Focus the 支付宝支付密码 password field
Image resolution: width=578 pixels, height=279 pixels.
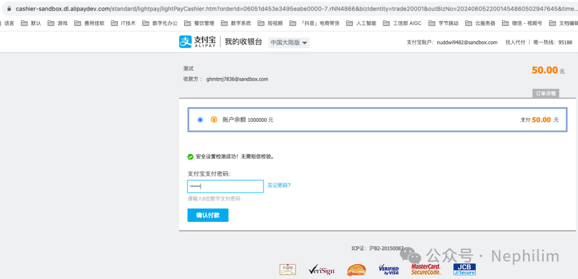tap(225, 186)
